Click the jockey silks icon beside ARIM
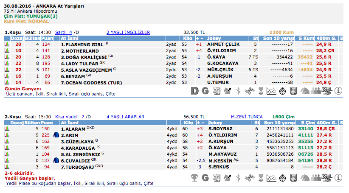 [56, 135]
